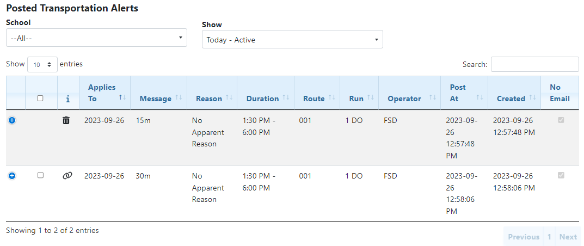The image size is (584, 246).
Task: Open the School dropdown
Action: [96, 38]
